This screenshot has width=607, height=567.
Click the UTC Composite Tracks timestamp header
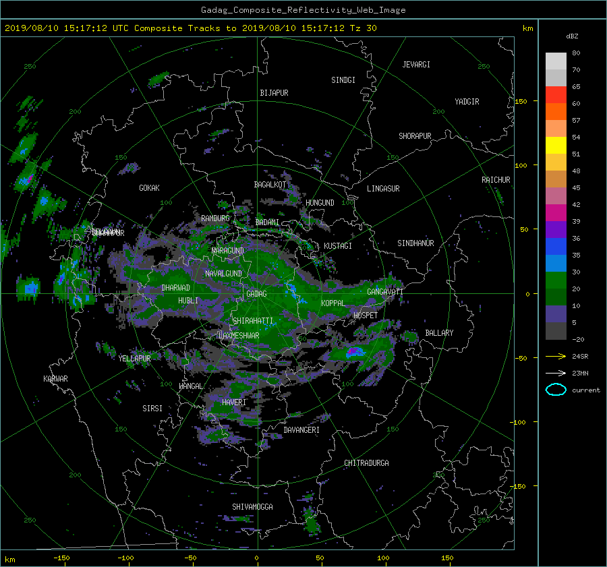[191, 28]
